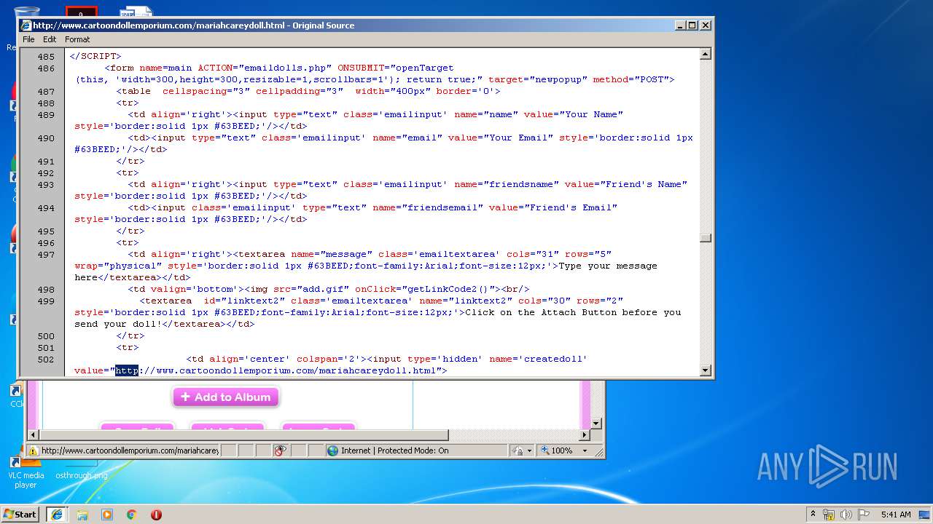This screenshot has width=933, height=524.
Task: Open the File menu in Original Source
Action: 28,39
